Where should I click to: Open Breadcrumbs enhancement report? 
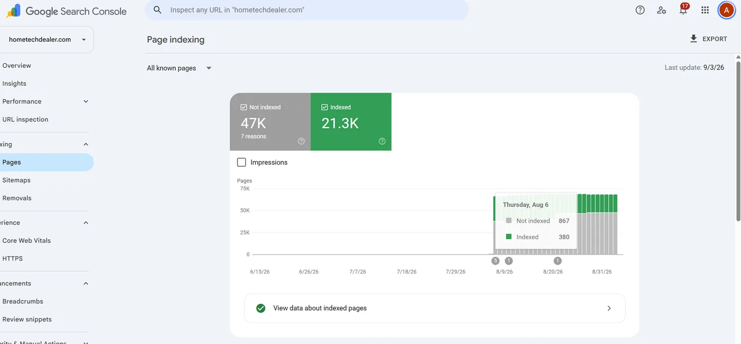[23, 302]
